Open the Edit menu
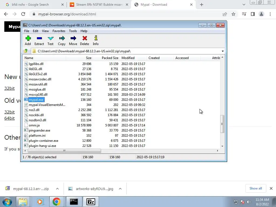 tap(36, 31)
